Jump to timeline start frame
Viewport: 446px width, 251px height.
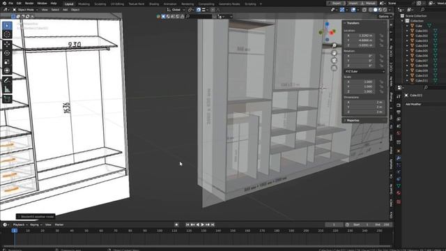[187, 225]
